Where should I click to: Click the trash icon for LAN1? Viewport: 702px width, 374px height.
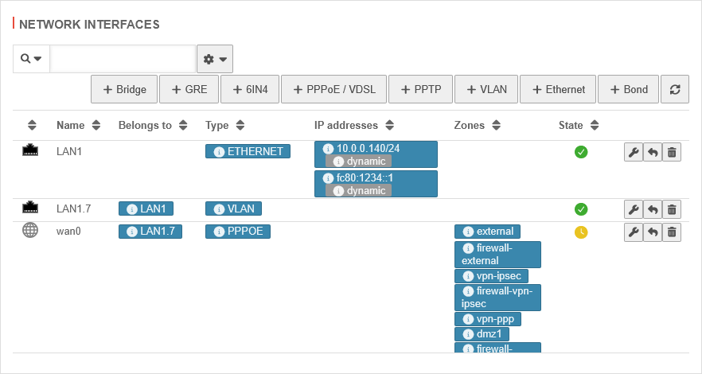672,153
